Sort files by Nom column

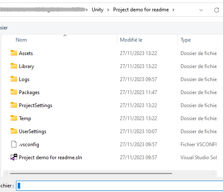tap(21, 40)
